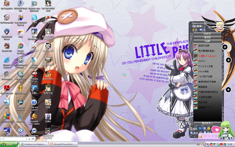Open the My HP Games trophy icon
Viewport: 235px width, 147px height.
21,90
